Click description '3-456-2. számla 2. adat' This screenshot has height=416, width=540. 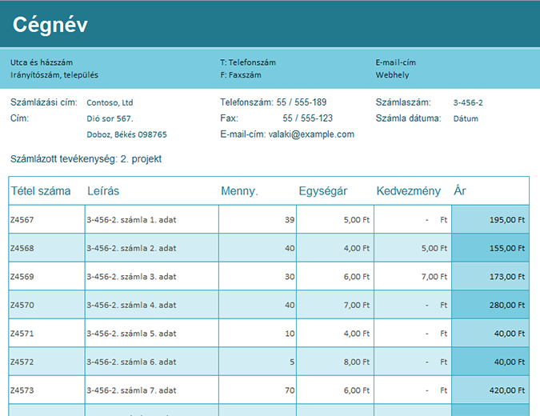coord(131,248)
